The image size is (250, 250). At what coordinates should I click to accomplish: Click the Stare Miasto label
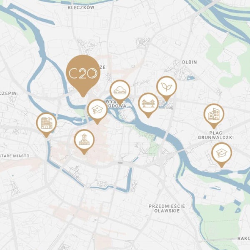point(15,156)
